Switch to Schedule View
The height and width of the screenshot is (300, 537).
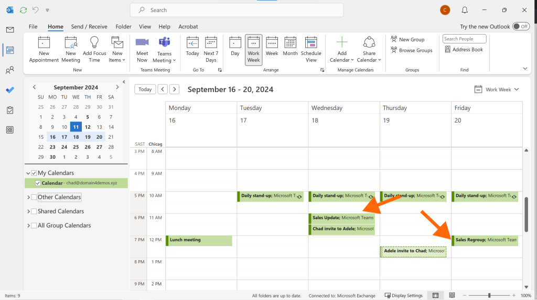click(x=311, y=50)
